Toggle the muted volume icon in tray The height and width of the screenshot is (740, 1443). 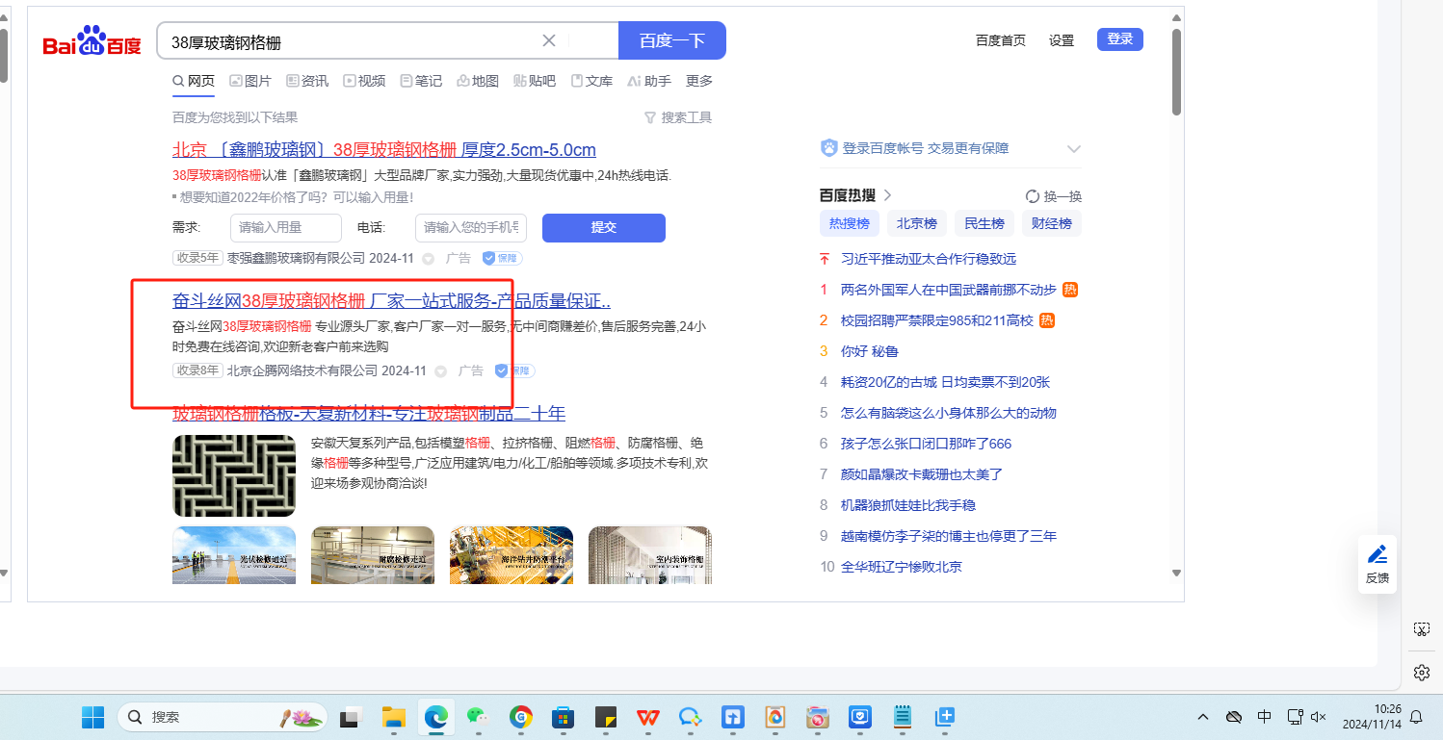click(1320, 717)
